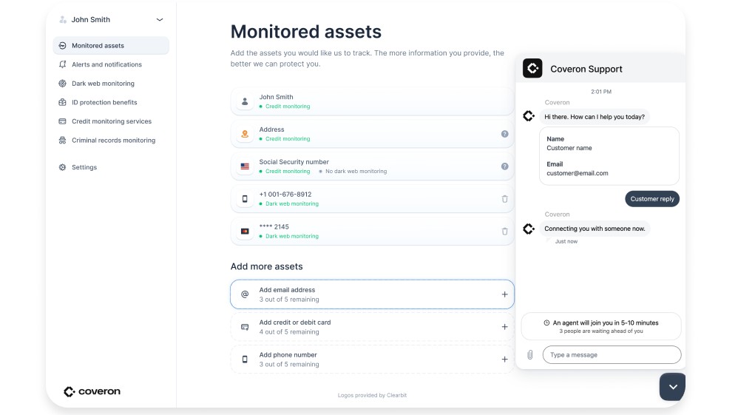The height and width of the screenshot is (415, 738).
Task: Collapse the chat with chevron button
Action: tap(673, 387)
